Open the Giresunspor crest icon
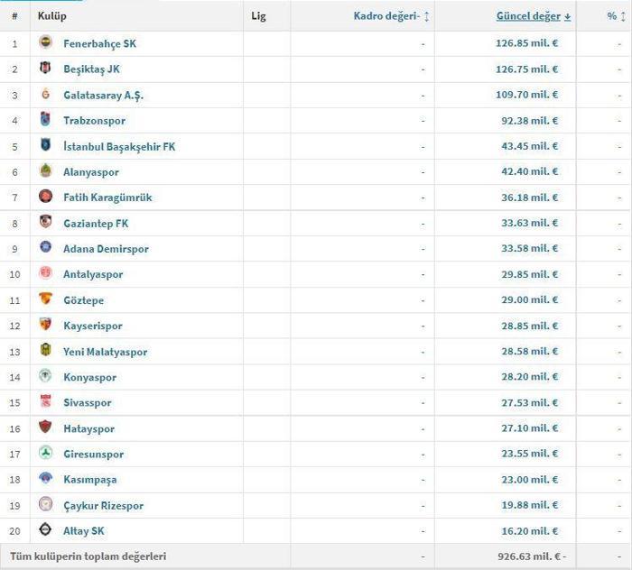This screenshot has height=570, width=632. [x=45, y=453]
